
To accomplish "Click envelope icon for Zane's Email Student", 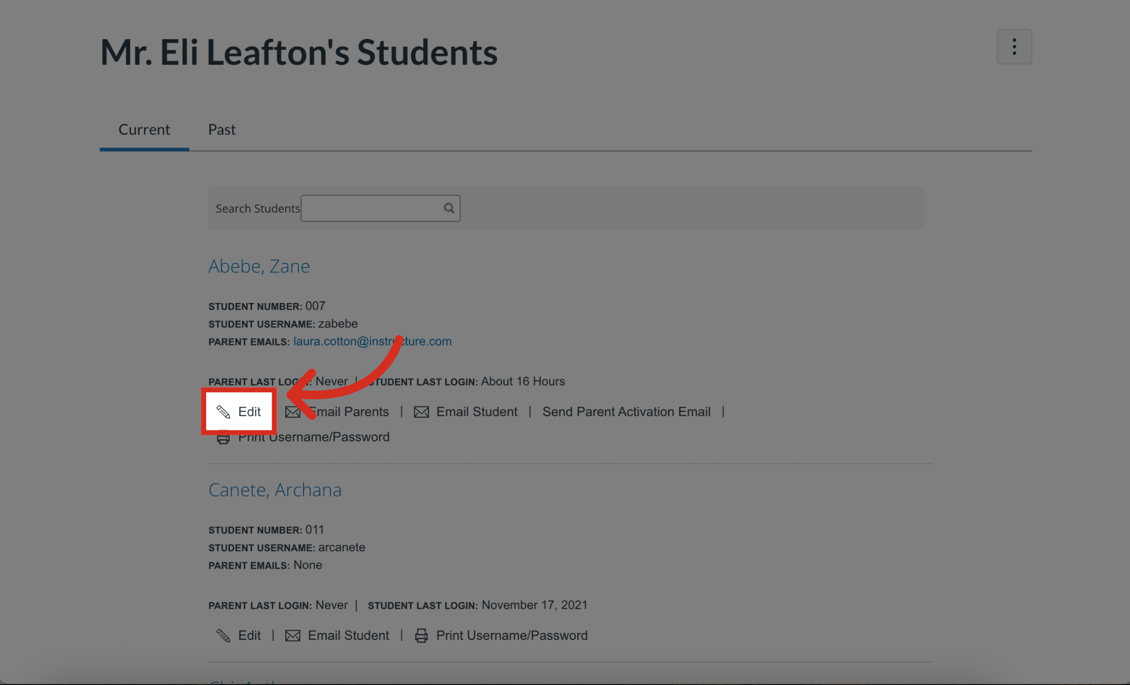I will click(421, 412).
